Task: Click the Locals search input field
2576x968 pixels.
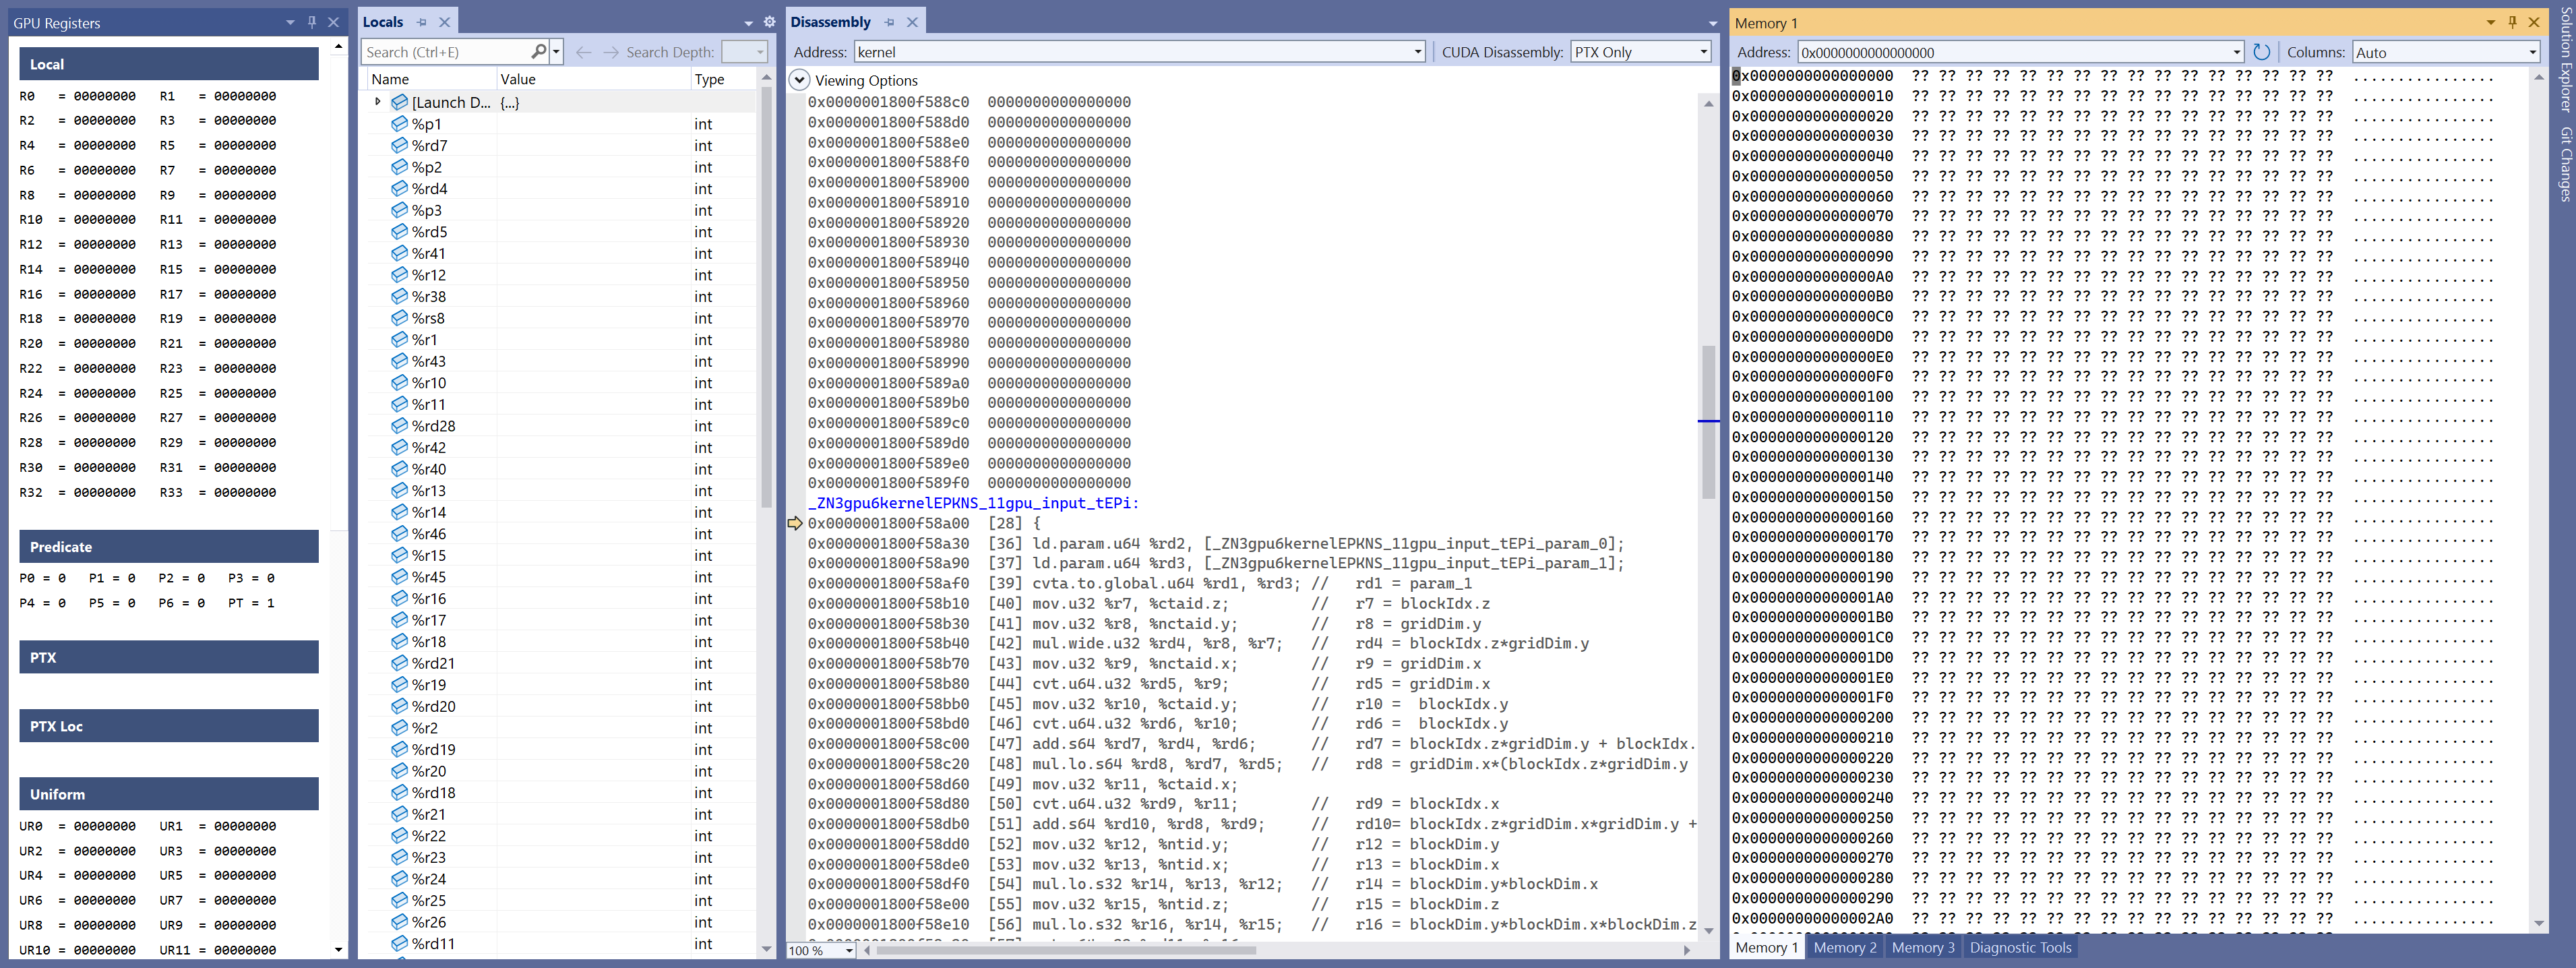Action: click(446, 52)
